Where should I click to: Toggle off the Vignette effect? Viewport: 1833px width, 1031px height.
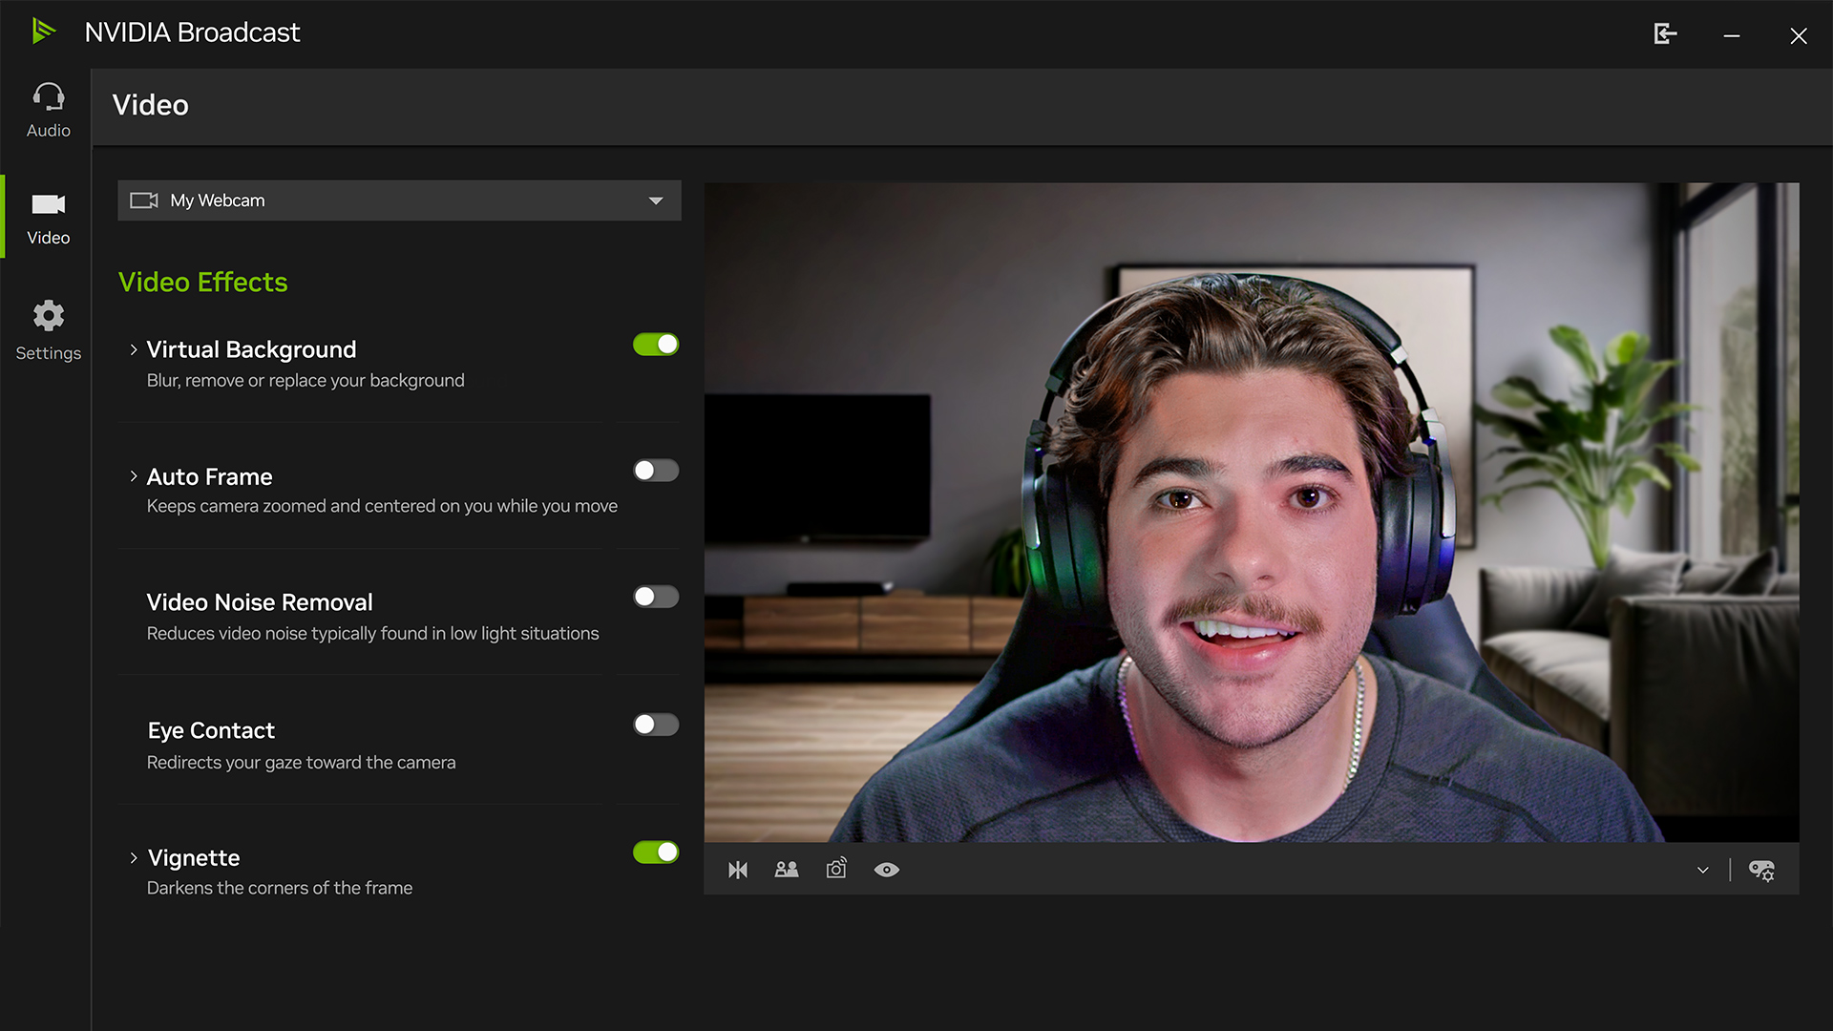pos(655,852)
